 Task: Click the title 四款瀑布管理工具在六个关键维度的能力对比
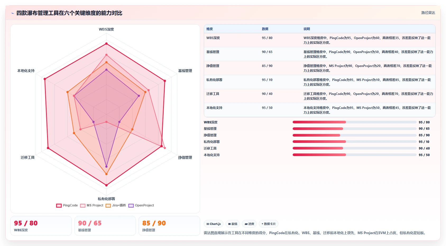pos(69,13)
